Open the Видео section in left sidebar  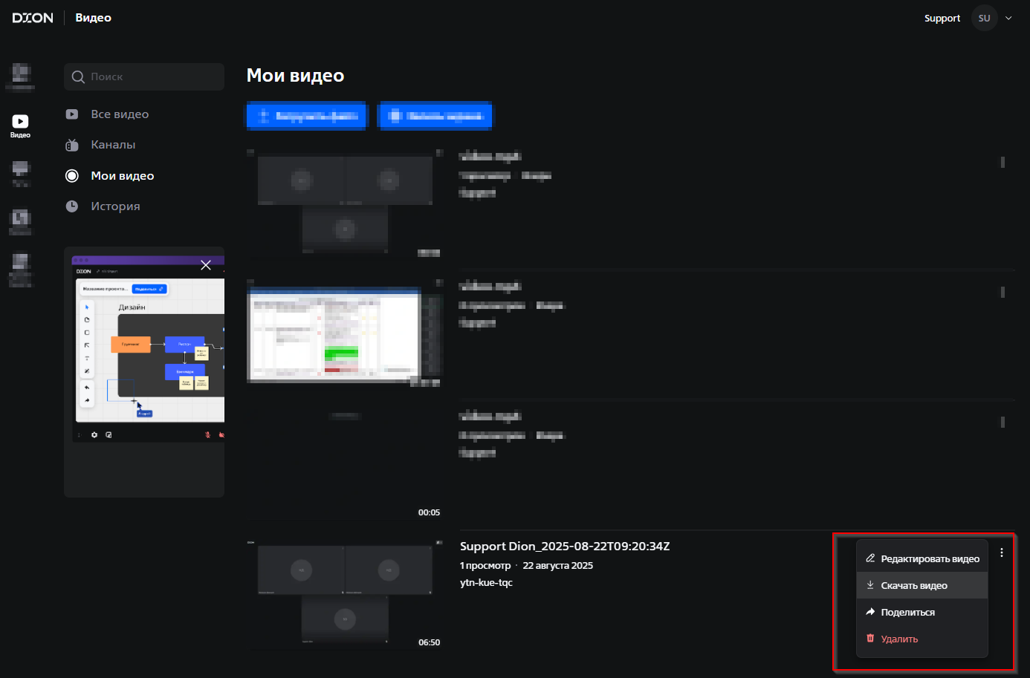point(20,125)
